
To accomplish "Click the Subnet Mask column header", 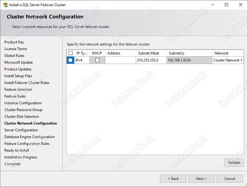I will coord(151,53).
